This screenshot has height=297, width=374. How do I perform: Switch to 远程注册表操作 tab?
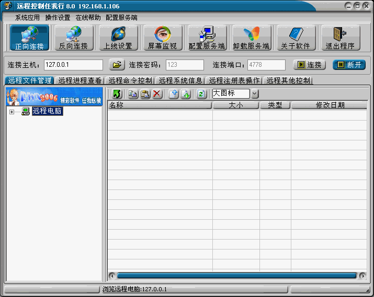tap(234, 80)
